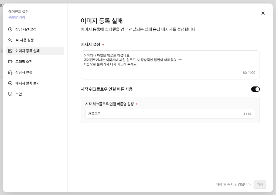Click the 80 / 400 character counter
The width and height of the screenshot is (276, 195).
click(x=249, y=73)
